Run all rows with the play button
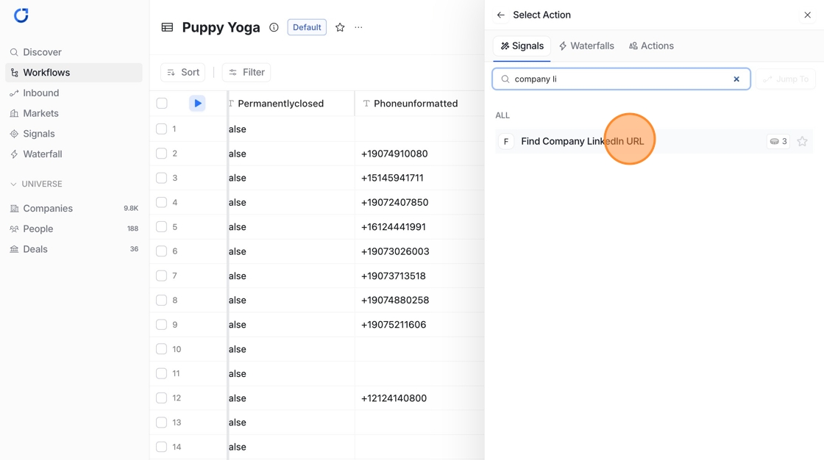 pos(197,104)
